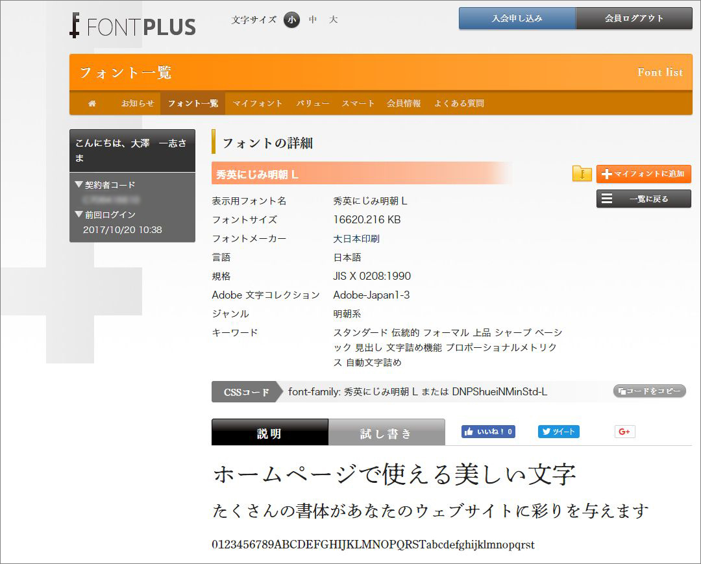Click the standard value JIS X 0208:1990
The image size is (701, 564).
[372, 276]
